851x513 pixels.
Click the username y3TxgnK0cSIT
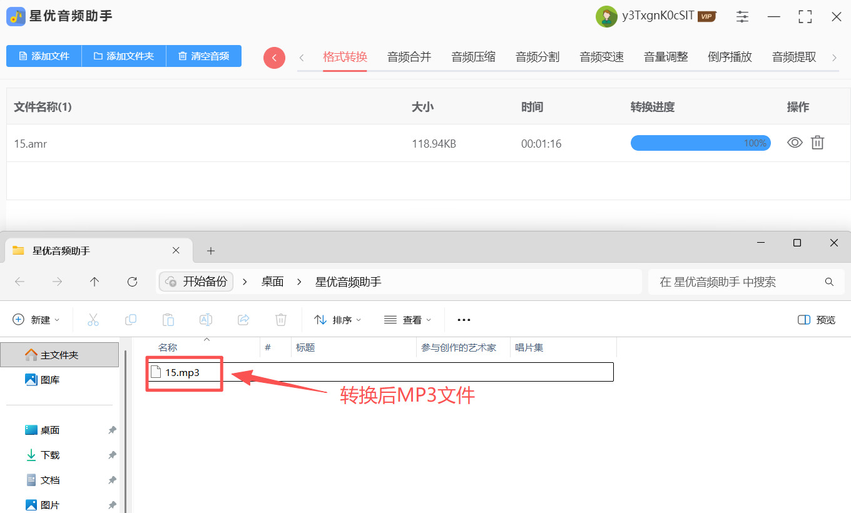point(658,16)
